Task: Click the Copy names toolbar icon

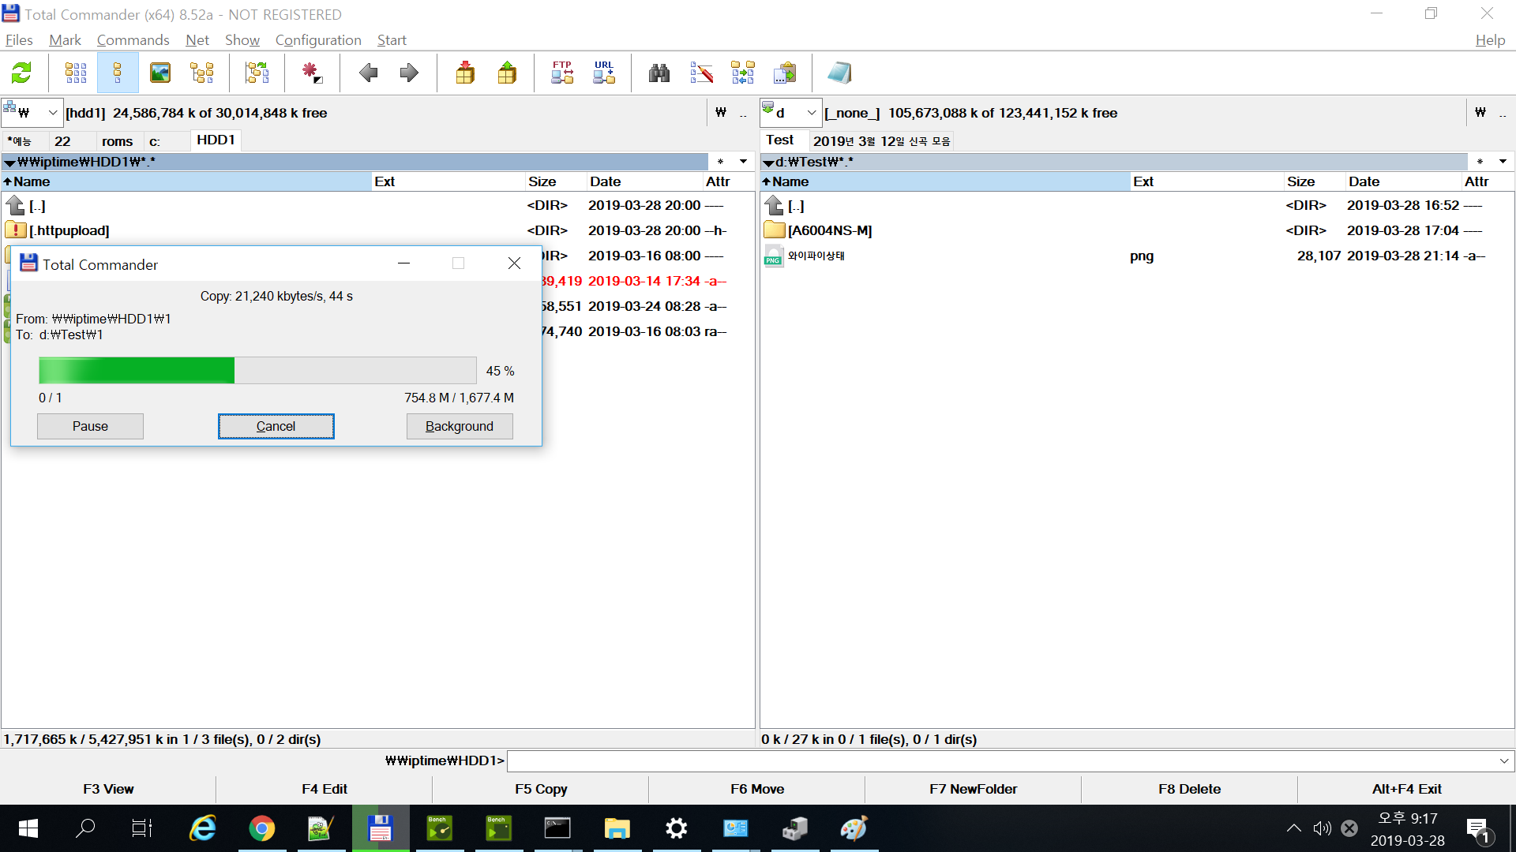Action: [785, 73]
